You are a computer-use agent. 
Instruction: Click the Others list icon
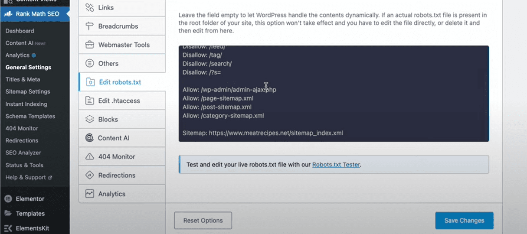90,63
